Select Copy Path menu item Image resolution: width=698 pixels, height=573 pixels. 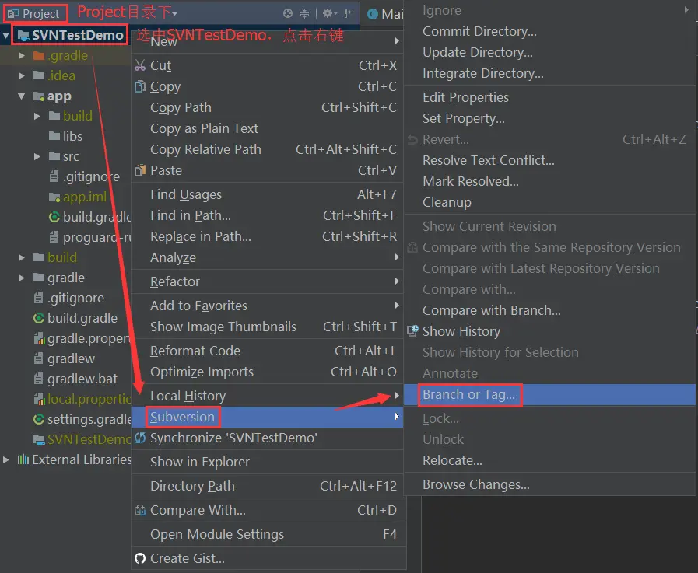coord(268,107)
